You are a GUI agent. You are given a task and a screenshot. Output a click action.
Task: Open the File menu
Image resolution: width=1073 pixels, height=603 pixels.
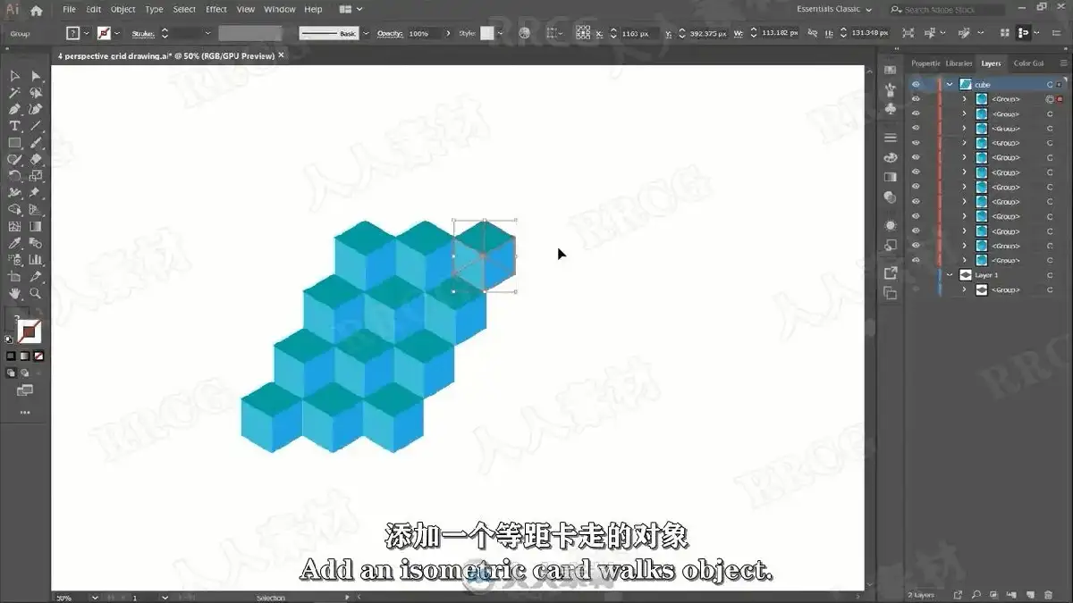point(69,9)
